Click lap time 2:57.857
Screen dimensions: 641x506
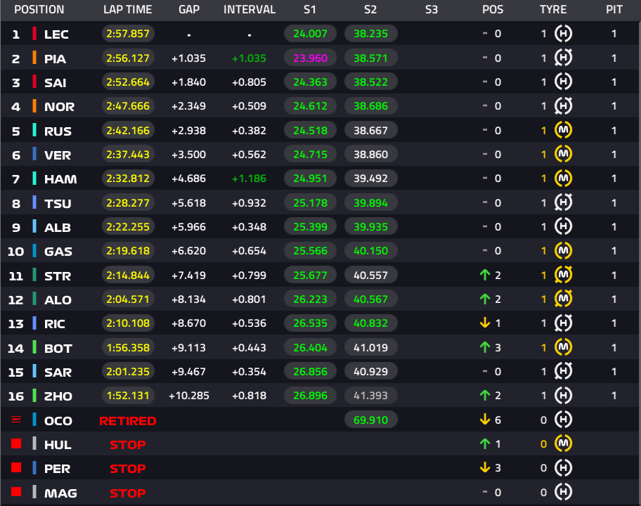pos(128,34)
